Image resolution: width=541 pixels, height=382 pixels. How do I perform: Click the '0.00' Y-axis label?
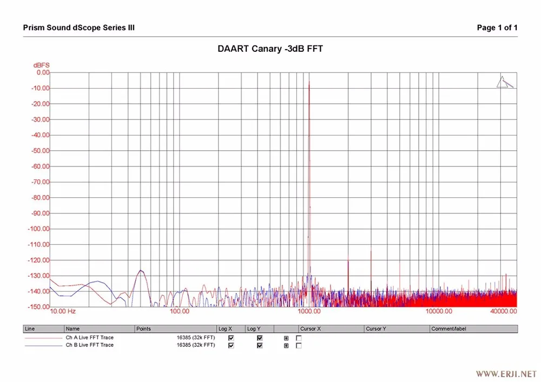pyautogui.click(x=43, y=72)
